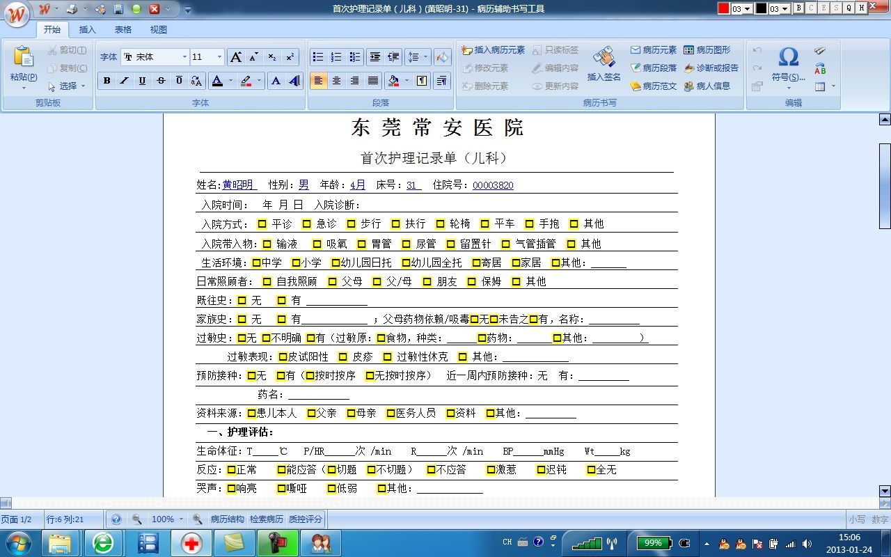This screenshot has width=891, height=557.
Task: Check the 平诊 admission checkbox
Action: pos(262,223)
